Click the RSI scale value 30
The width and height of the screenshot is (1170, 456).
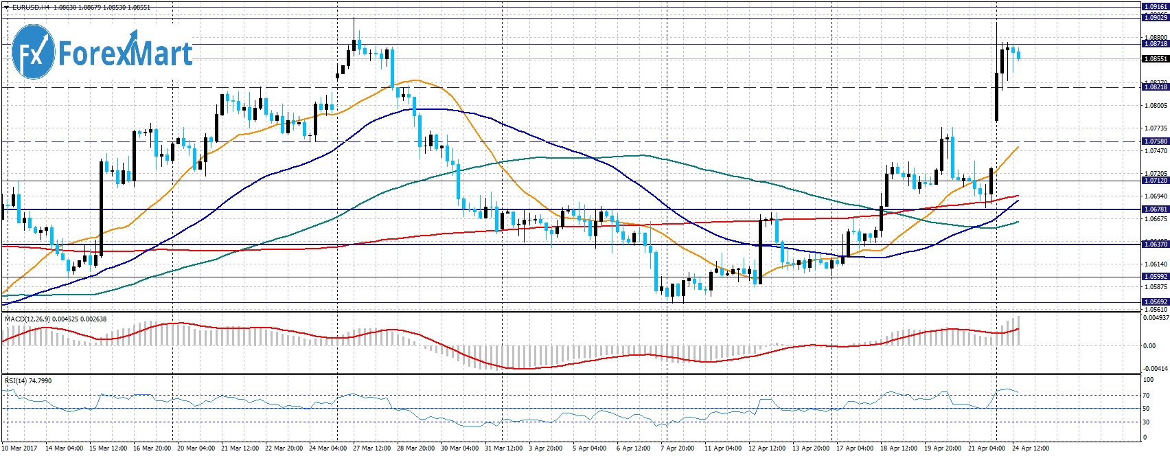tap(1147, 422)
